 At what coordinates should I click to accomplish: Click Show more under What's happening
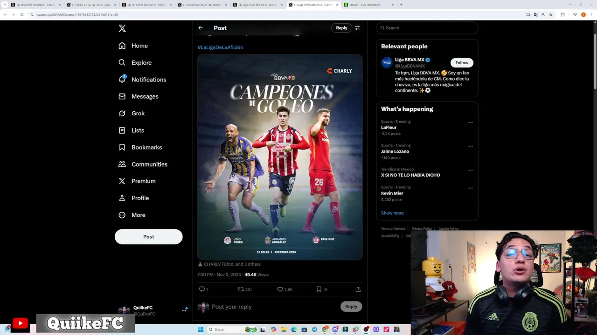[x=392, y=213]
